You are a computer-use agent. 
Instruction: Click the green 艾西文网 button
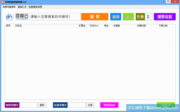click(166, 105)
